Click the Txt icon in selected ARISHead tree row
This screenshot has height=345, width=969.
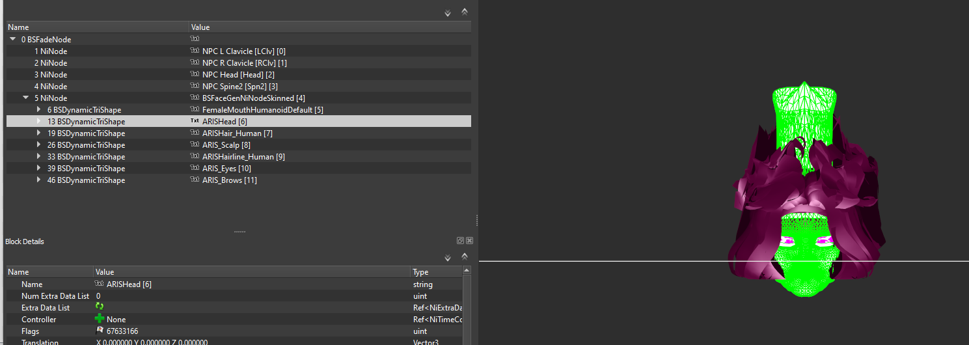pyautogui.click(x=195, y=121)
